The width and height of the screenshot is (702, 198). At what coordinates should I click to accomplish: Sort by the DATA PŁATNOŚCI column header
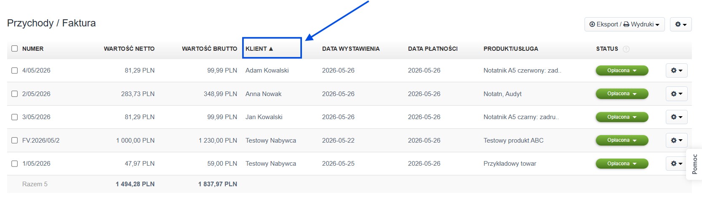coord(433,49)
